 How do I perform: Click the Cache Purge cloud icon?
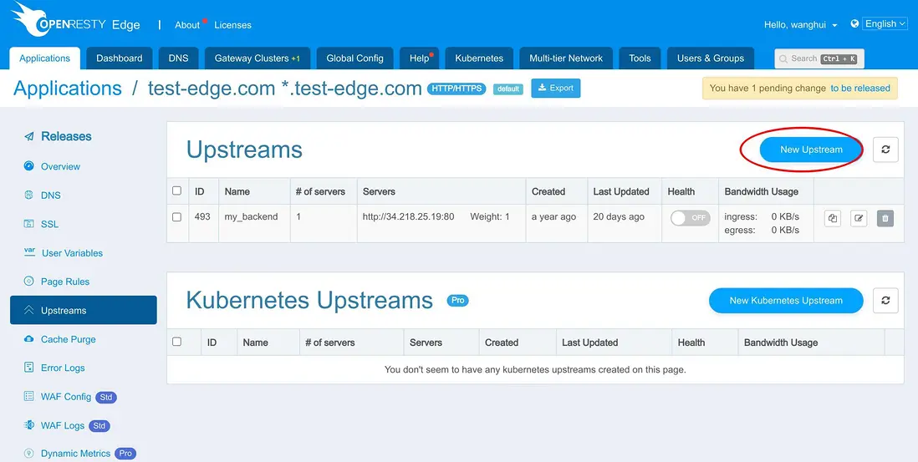(28, 339)
